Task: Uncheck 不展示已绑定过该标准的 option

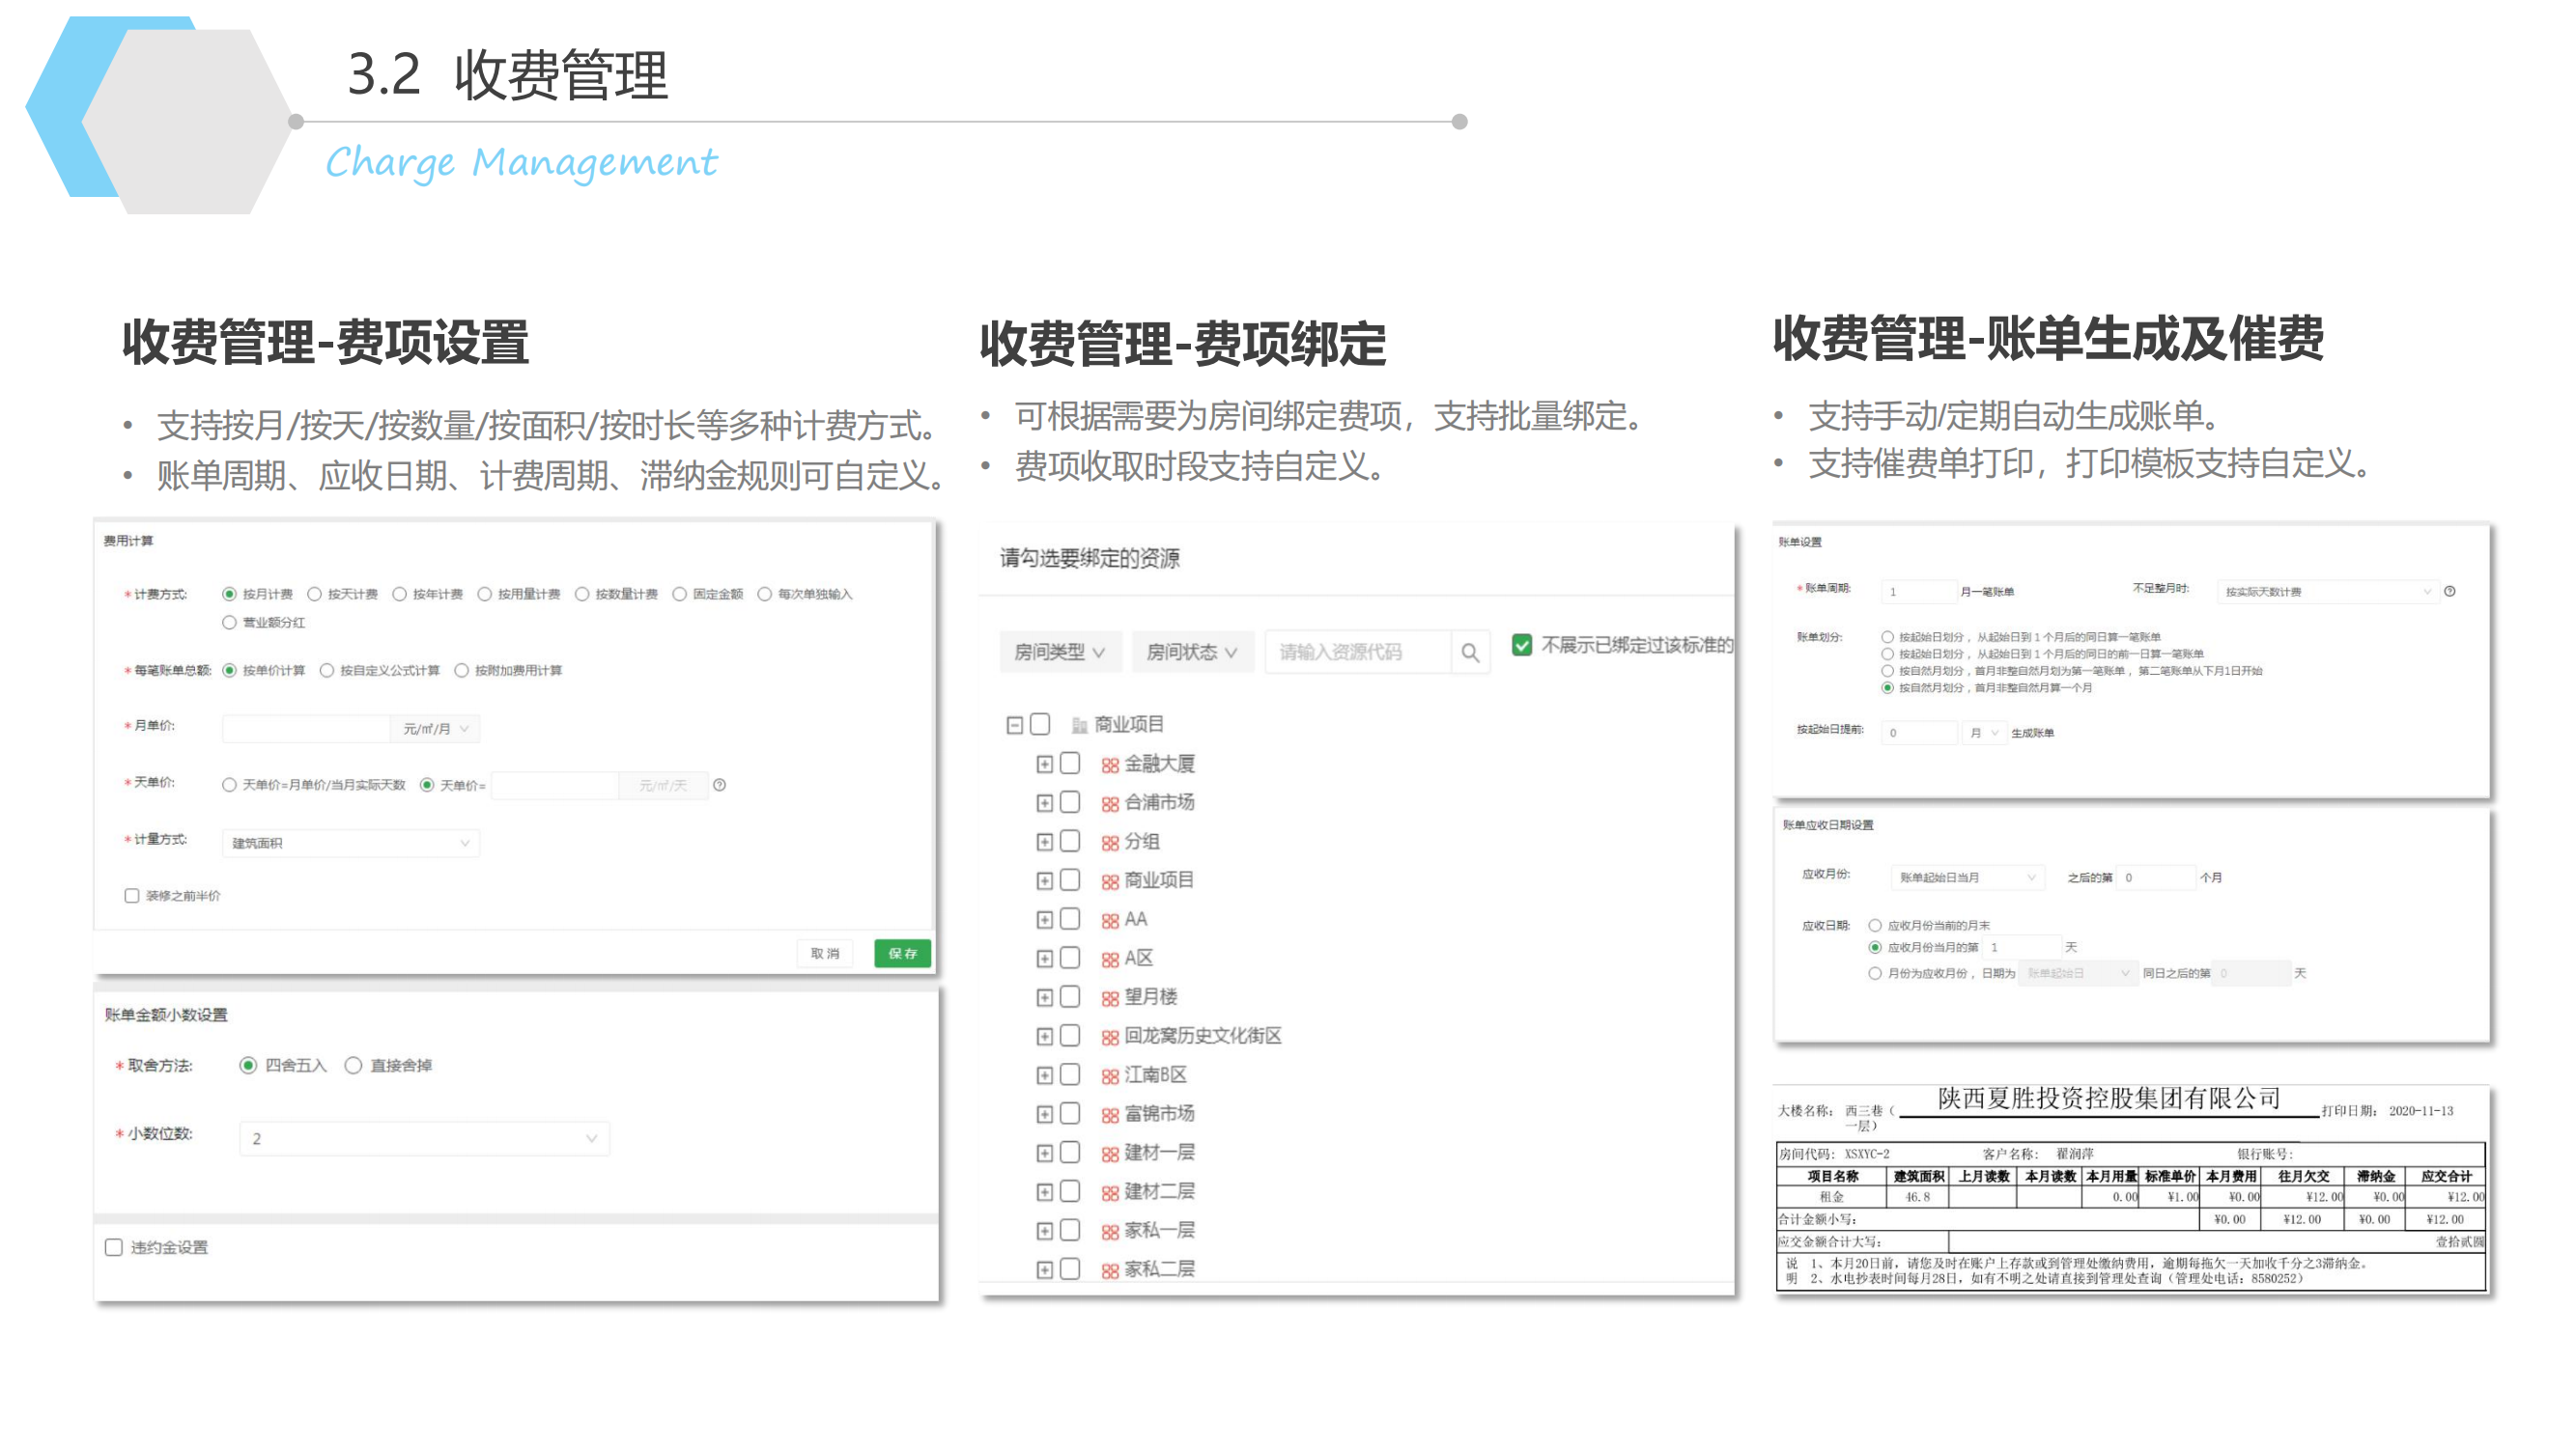Action: 1521,645
